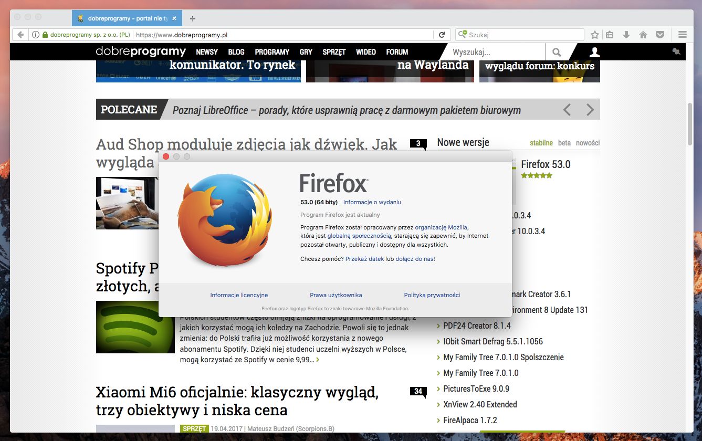Open Aud Shop article headline

click(x=247, y=144)
